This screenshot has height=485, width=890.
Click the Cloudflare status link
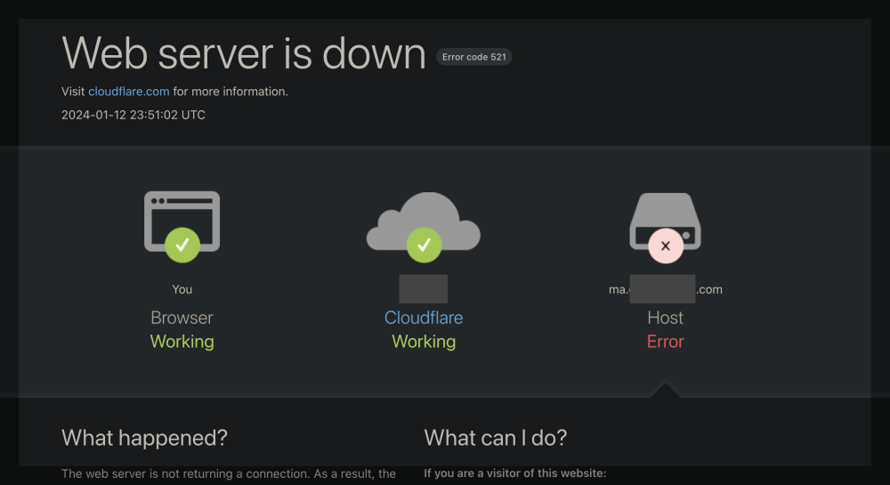pos(424,318)
